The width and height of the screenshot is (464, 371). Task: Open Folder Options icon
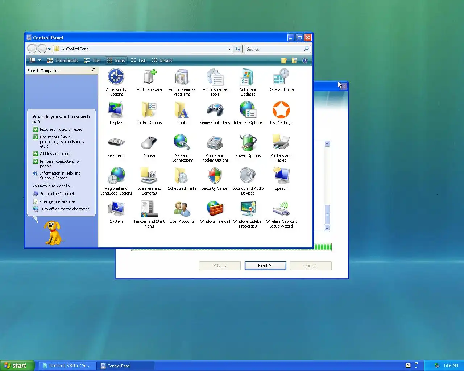(149, 113)
